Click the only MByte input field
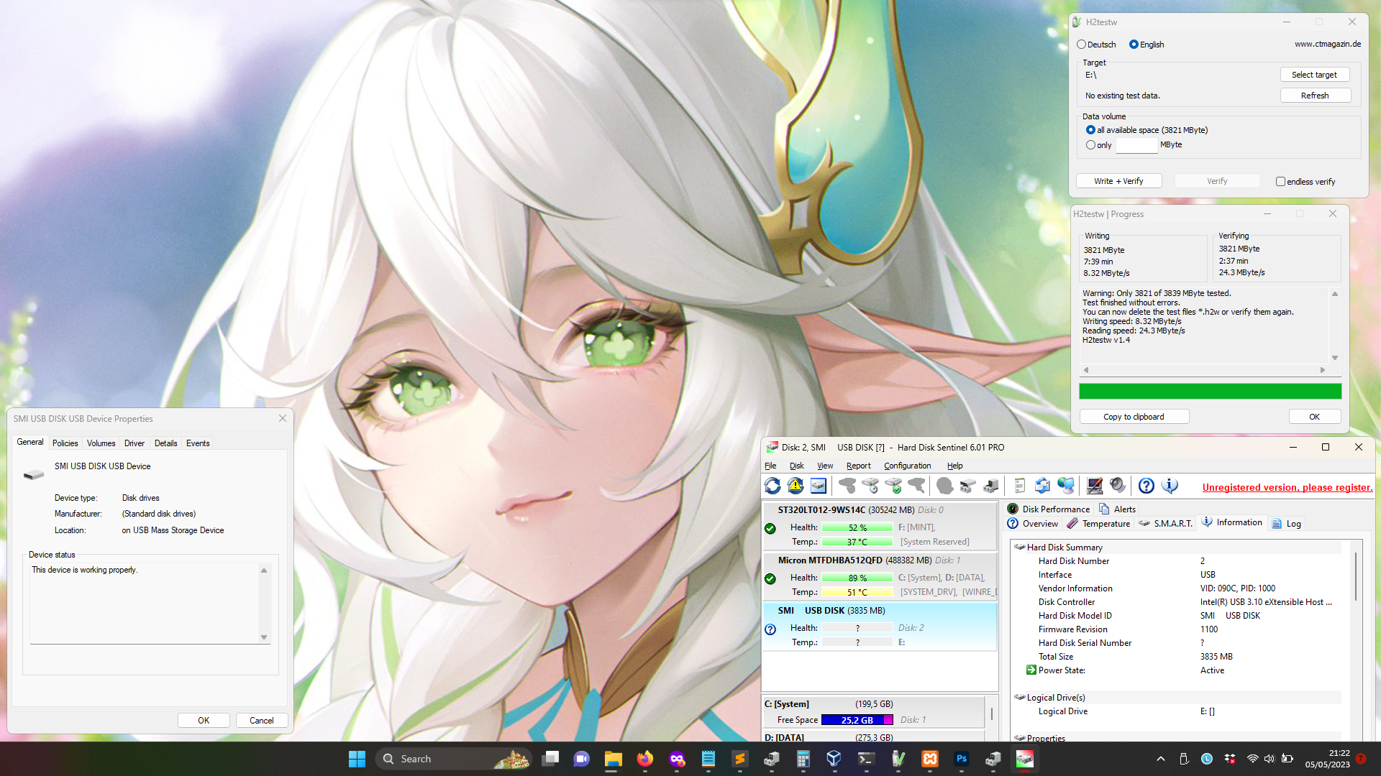 click(x=1136, y=145)
